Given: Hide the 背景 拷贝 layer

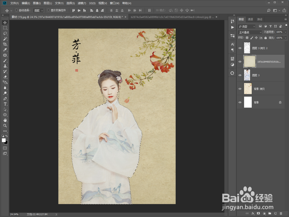Looking at the screenshot, I should (x=240, y=89).
